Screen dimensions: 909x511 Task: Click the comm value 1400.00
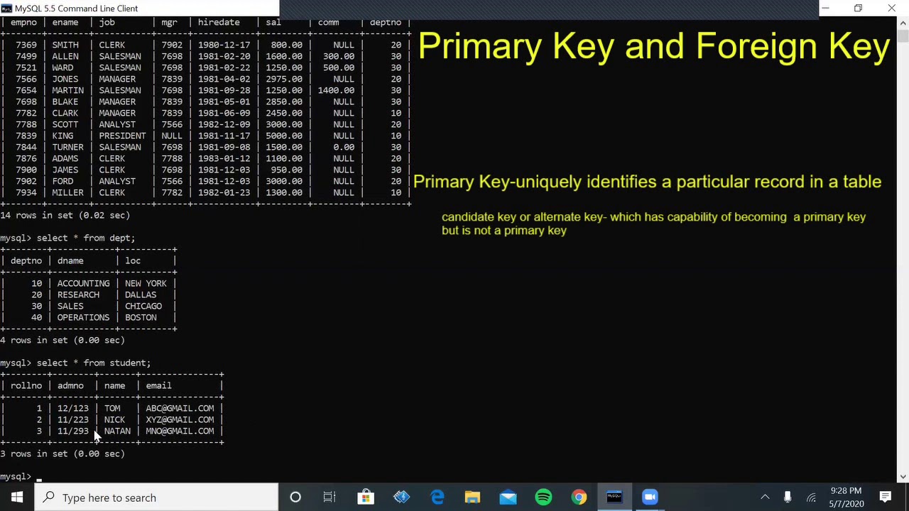pyautogui.click(x=336, y=90)
